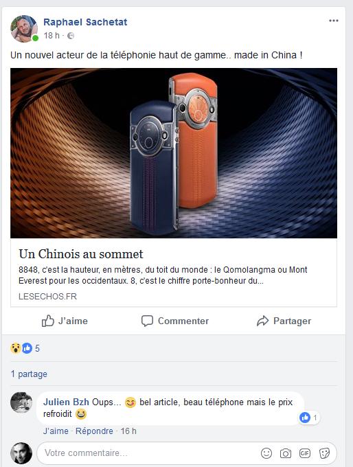Open the "Un Chinois au sommet" headline

(x=81, y=253)
